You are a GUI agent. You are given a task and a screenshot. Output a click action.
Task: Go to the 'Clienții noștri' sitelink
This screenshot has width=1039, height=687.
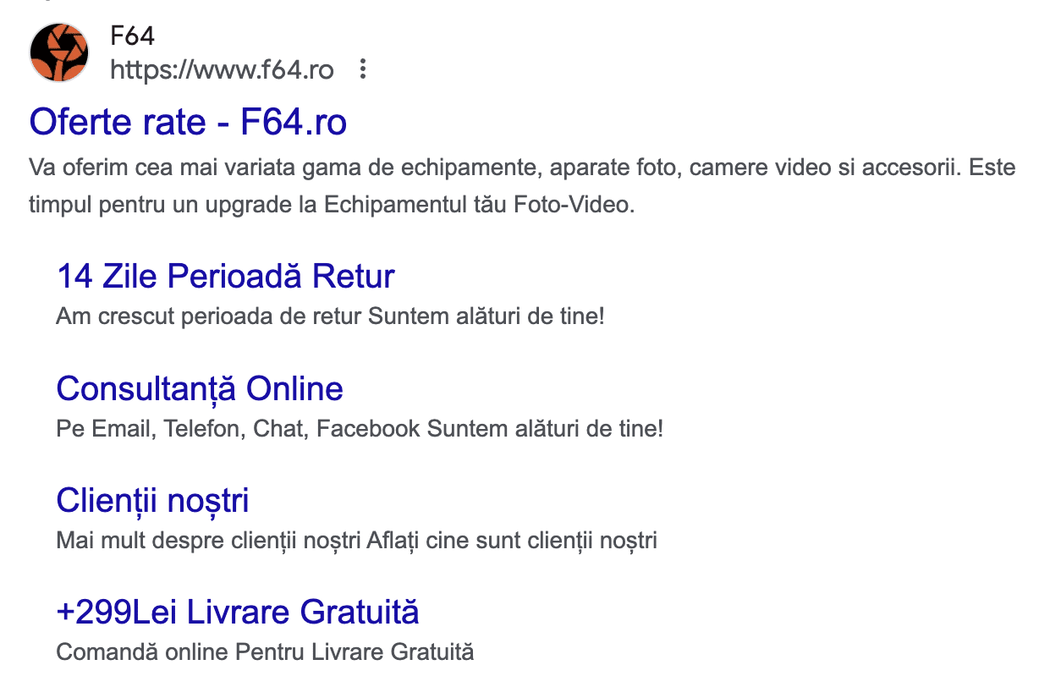pyautogui.click(x=152, y=501)
